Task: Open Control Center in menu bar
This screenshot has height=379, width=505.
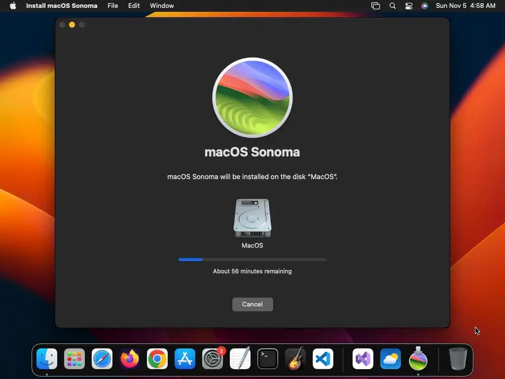Action: (409, 6)
